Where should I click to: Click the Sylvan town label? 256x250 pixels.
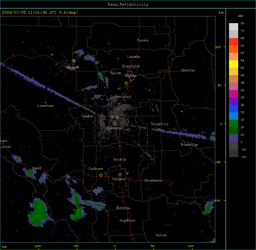[116, 73]
